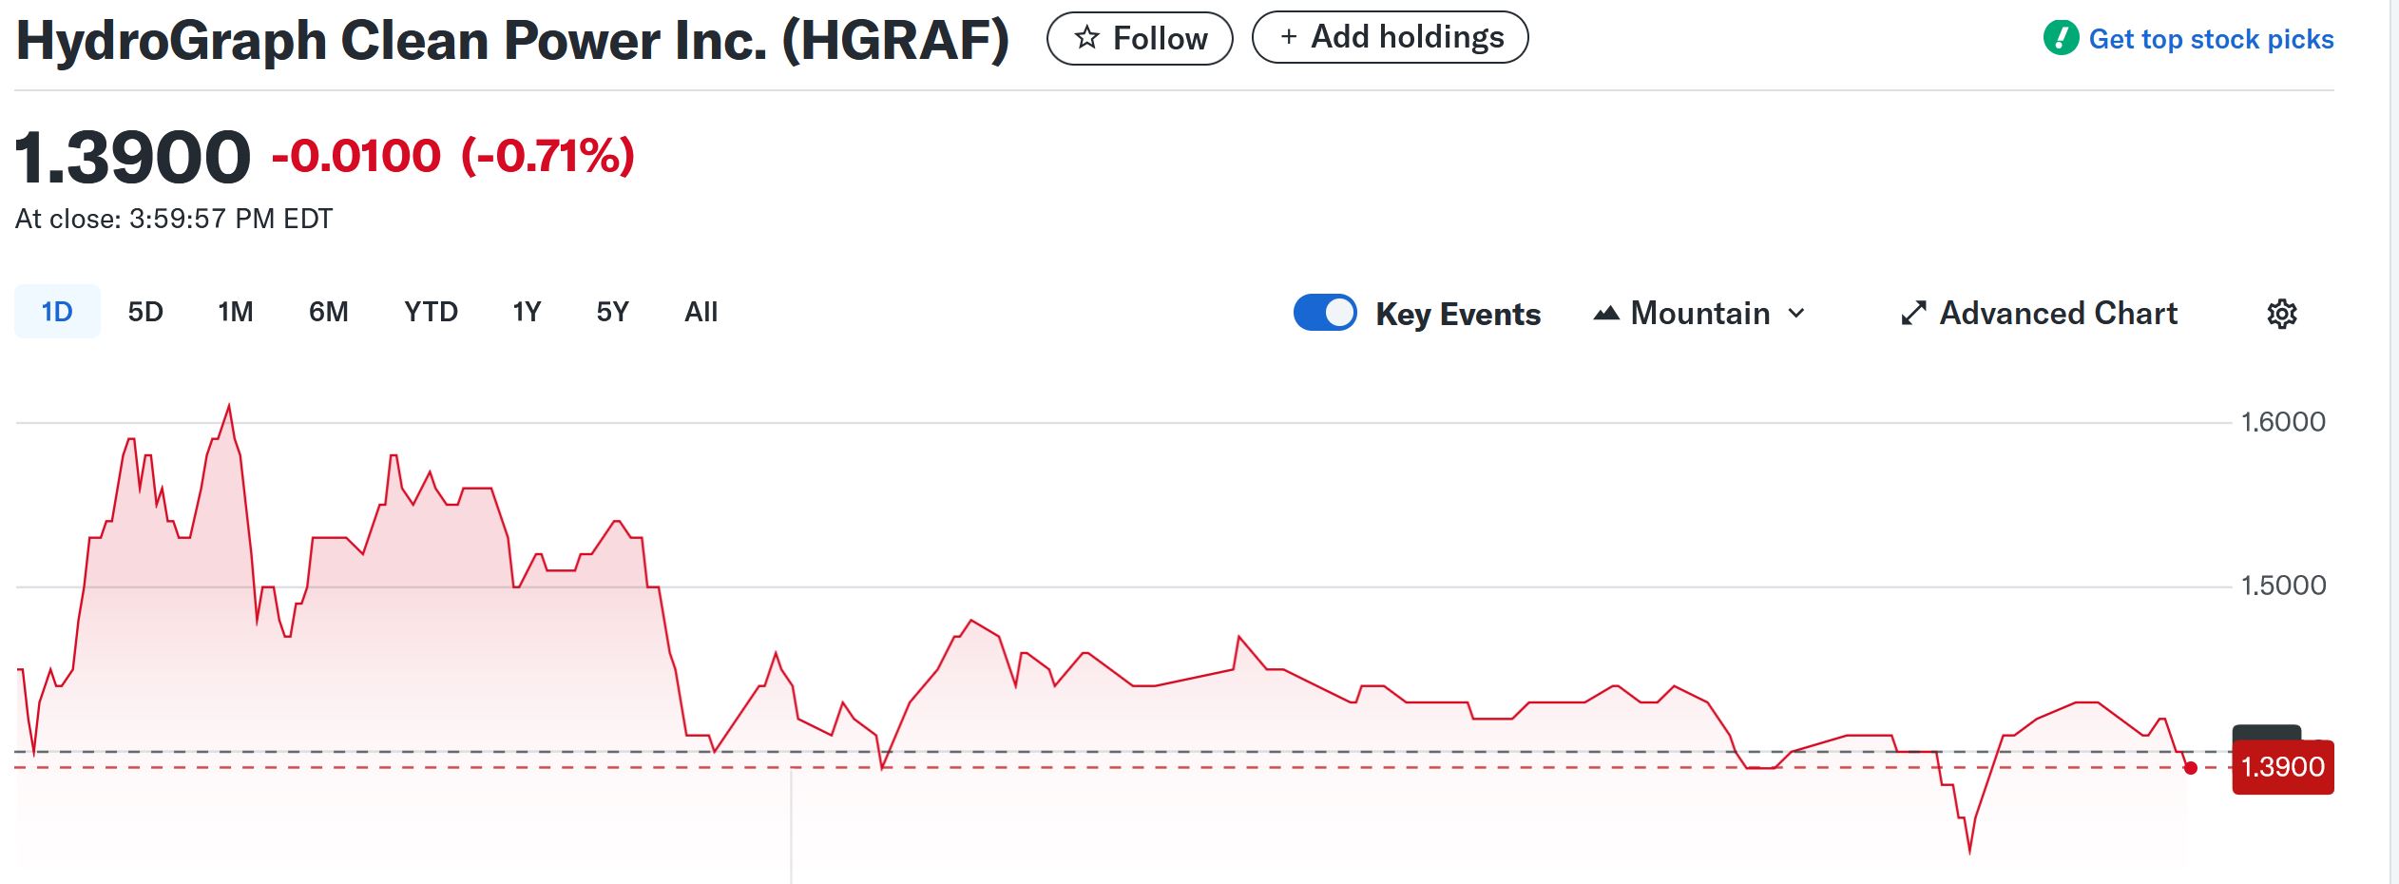This screenshot has width=2399, height=884.
Task: Show the All time chart range
Action: (x=701, y=312)
